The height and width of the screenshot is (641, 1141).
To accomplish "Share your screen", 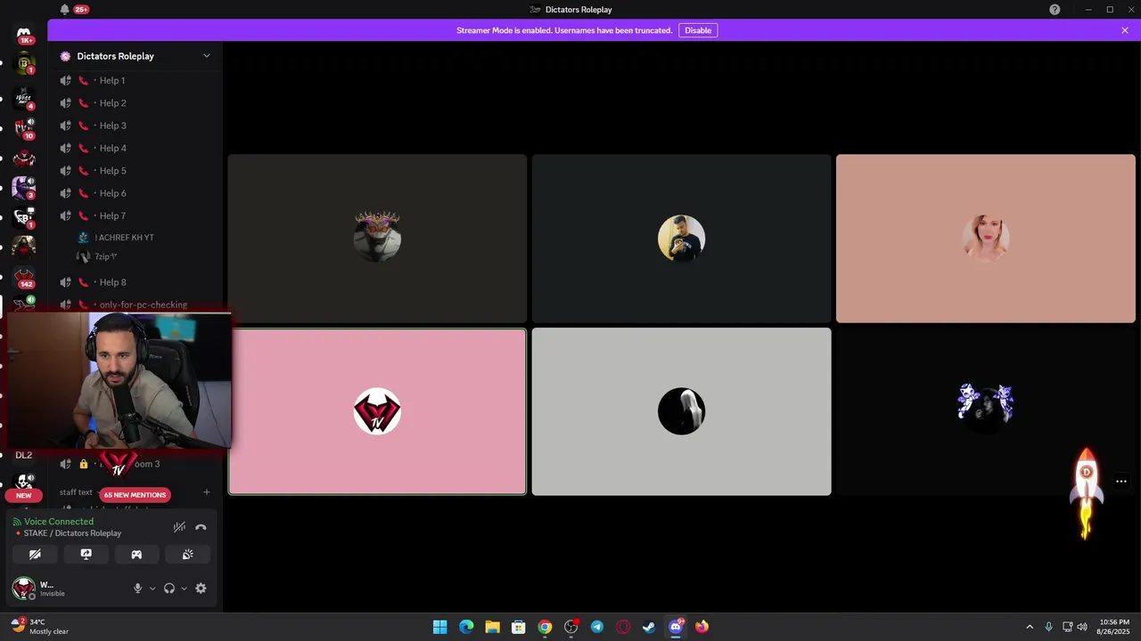I will tap(86, 554).
